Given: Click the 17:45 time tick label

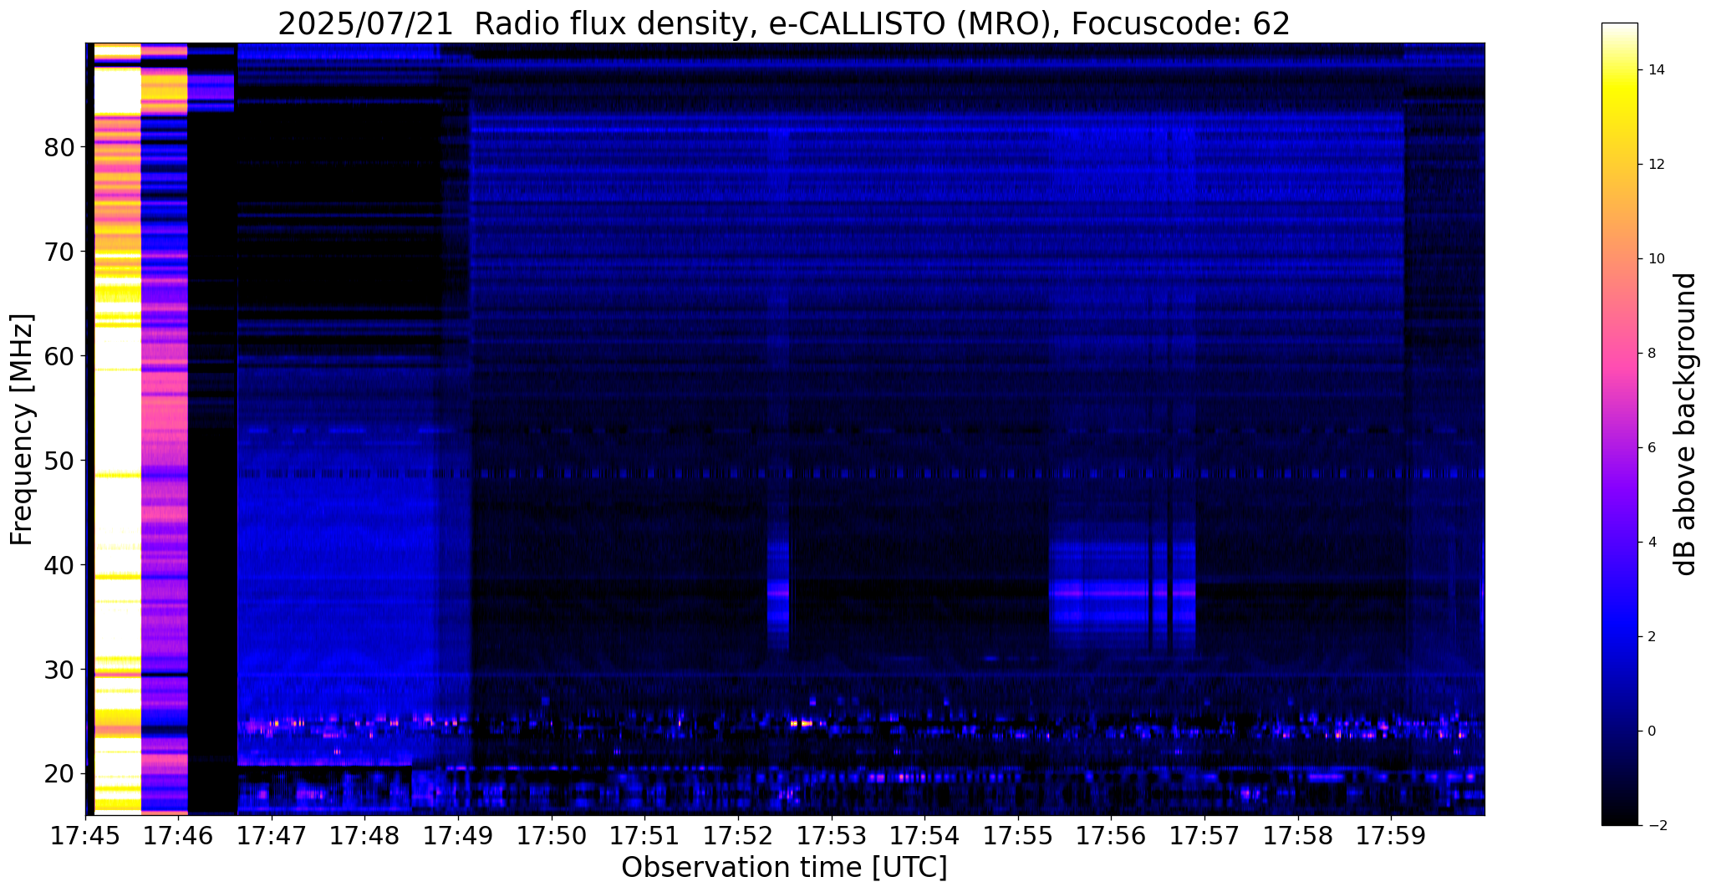Looking at the screenshot, I should 85,836.
